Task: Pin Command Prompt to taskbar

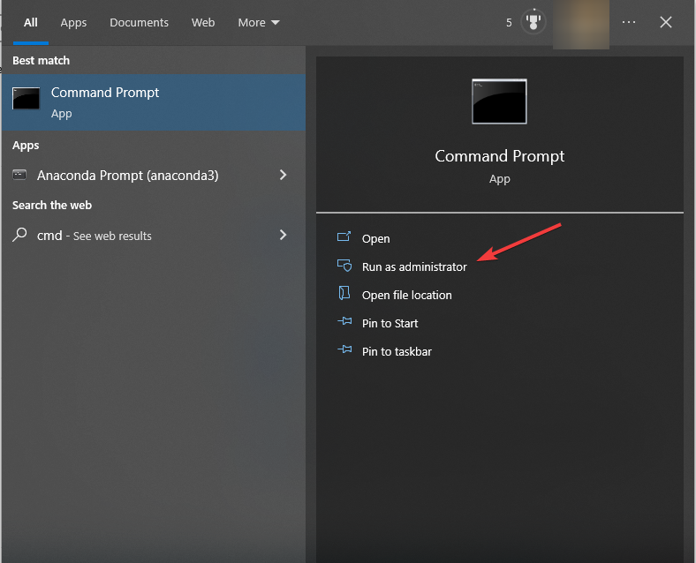Action: [397, 351]
